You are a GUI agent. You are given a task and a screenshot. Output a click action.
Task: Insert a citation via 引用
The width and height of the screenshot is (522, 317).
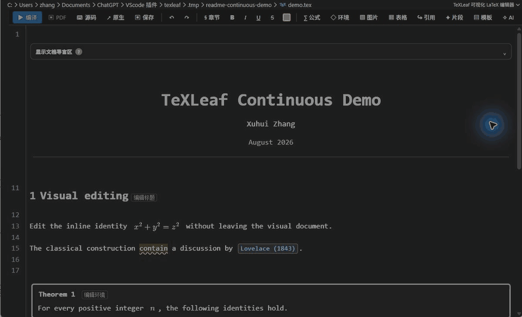(x=426, y=17)
